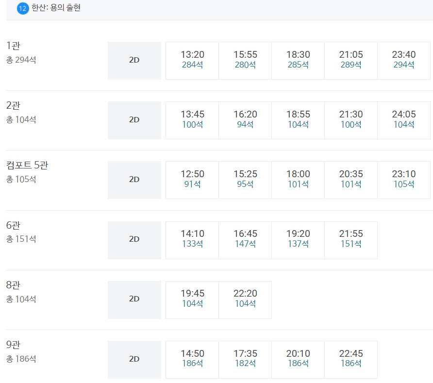
Task: Select 23:10 showtime with 105석
Action: pyautogui.click(x=404, y=180)
